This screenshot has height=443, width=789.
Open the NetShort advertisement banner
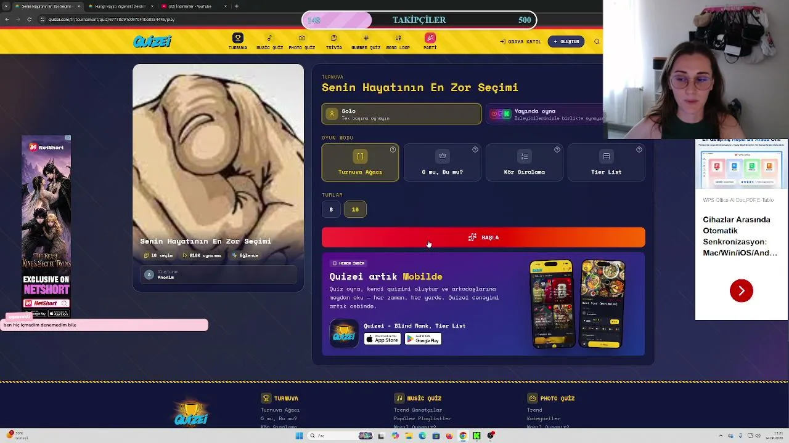point(46,226)
